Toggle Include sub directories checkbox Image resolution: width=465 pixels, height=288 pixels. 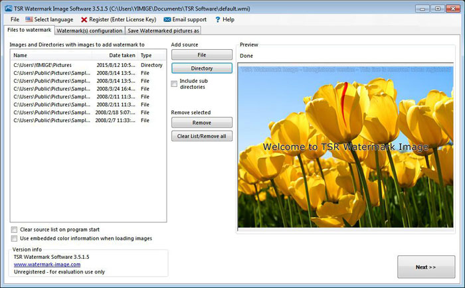click(174, 84)
